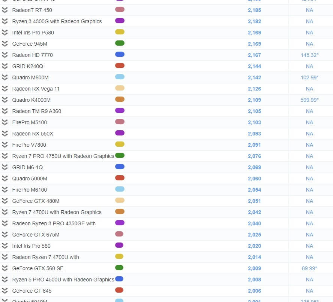
Task: Open Radeon Ryzen 3 PRO 4350GE with
Action: click(54, 223)
